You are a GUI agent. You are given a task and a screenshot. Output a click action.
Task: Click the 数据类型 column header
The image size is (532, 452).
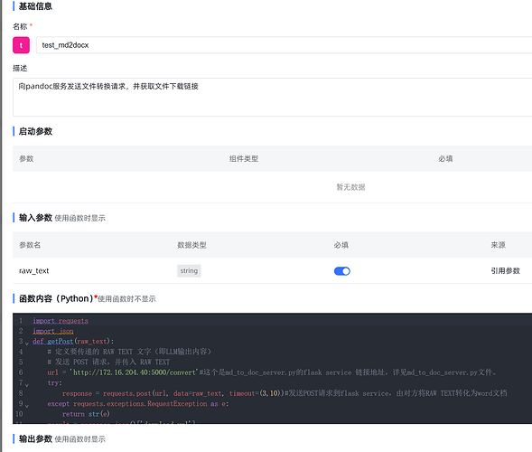[191, 245]
